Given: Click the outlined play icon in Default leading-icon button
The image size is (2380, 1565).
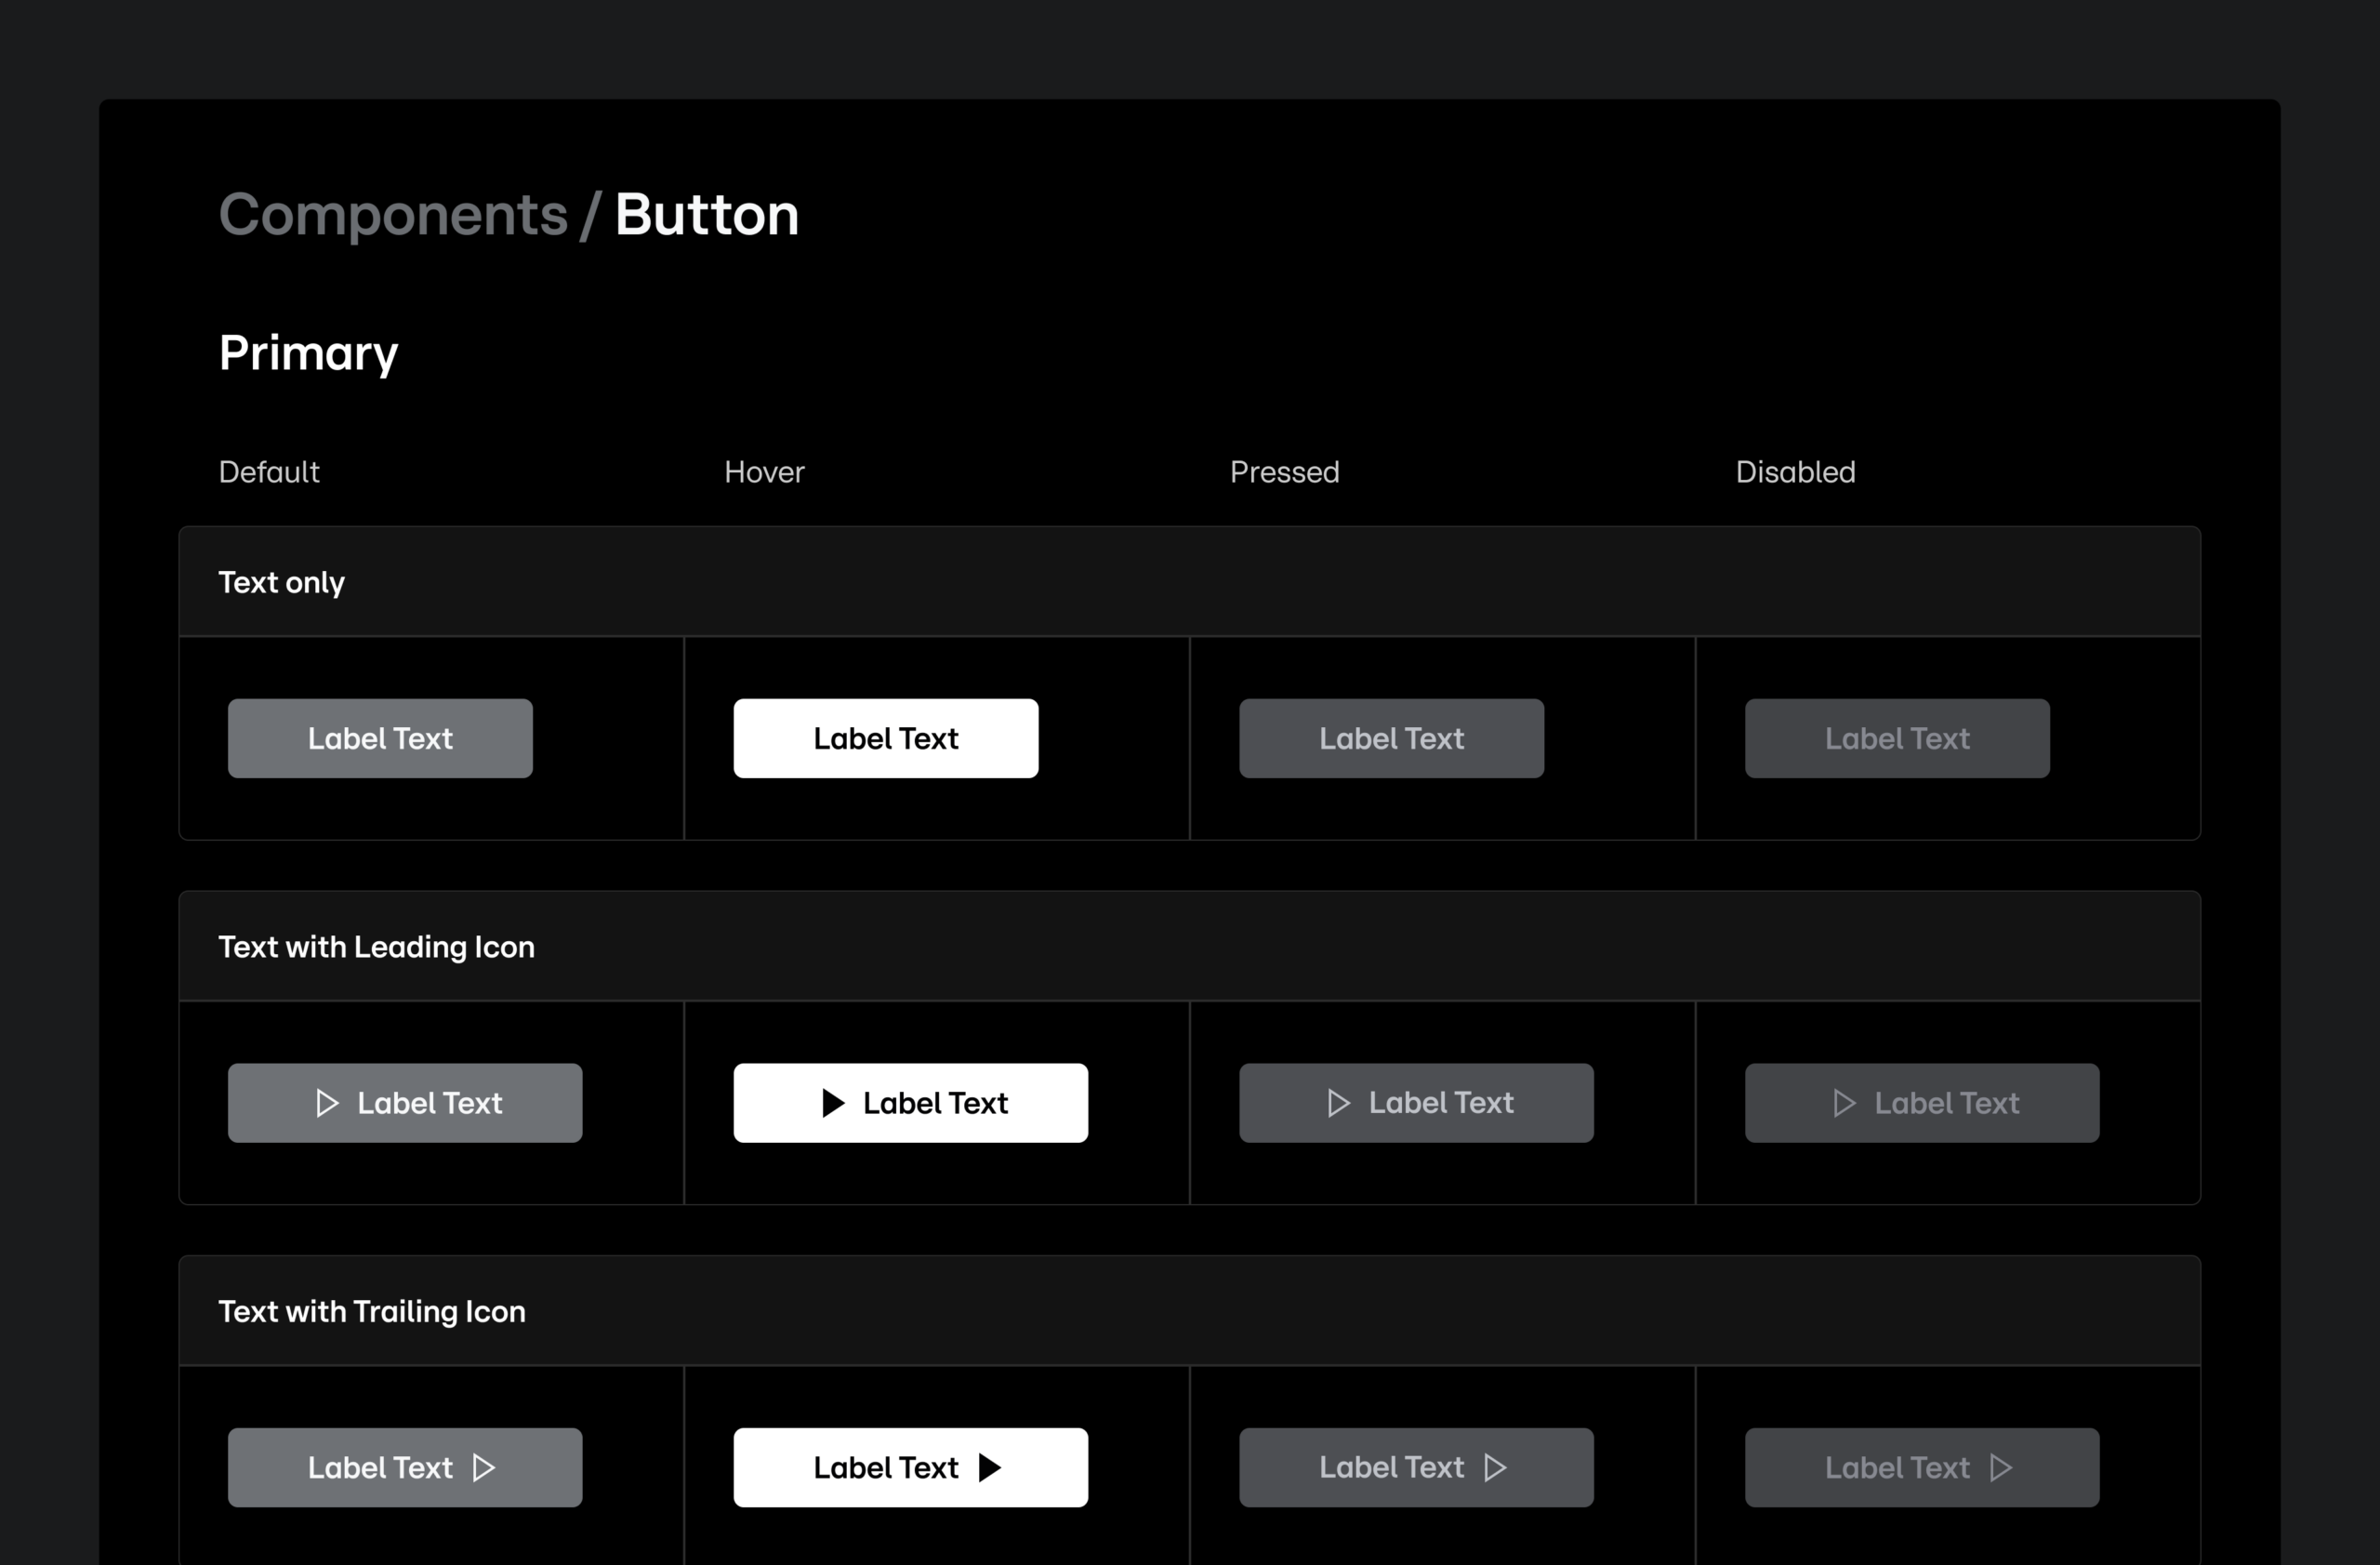Looking at the screenshot, I should click(x=327, y=1103).
